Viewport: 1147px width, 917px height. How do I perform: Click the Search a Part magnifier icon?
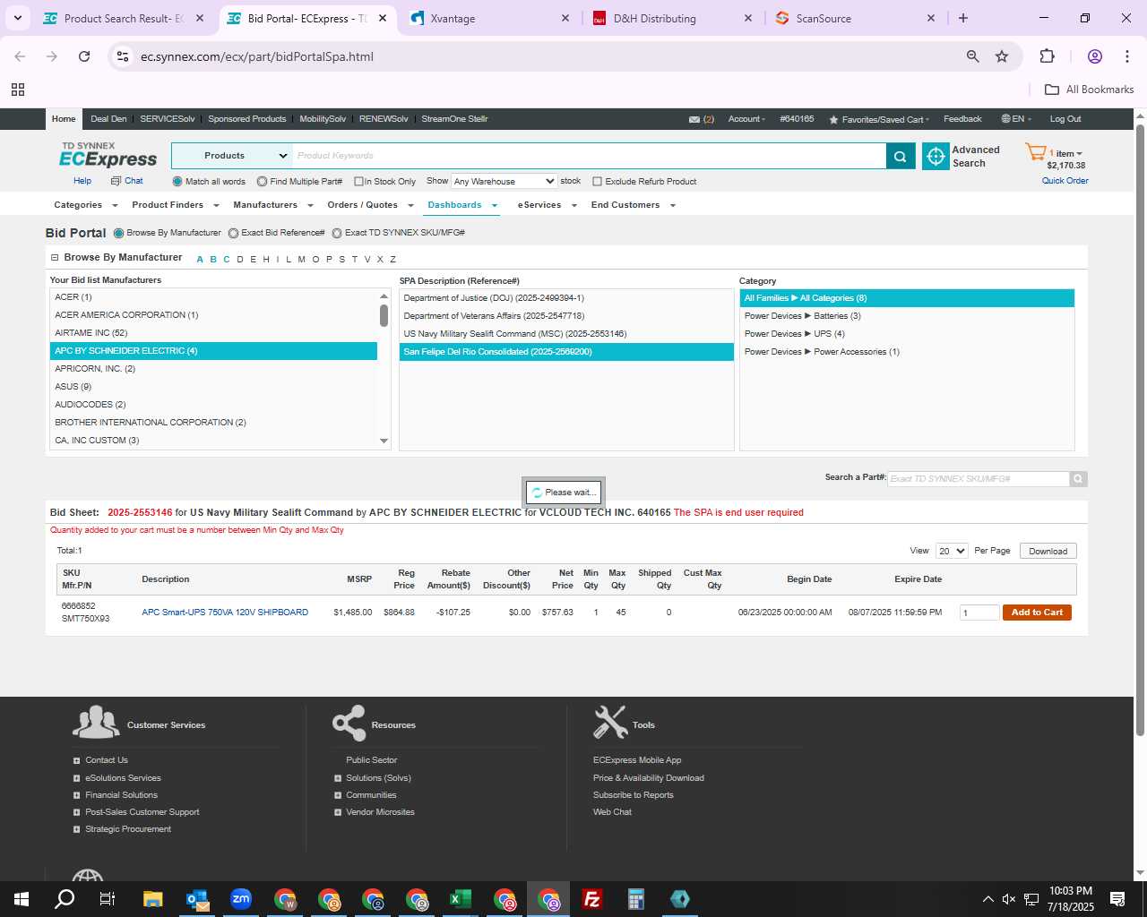[x=1078, y=479]
